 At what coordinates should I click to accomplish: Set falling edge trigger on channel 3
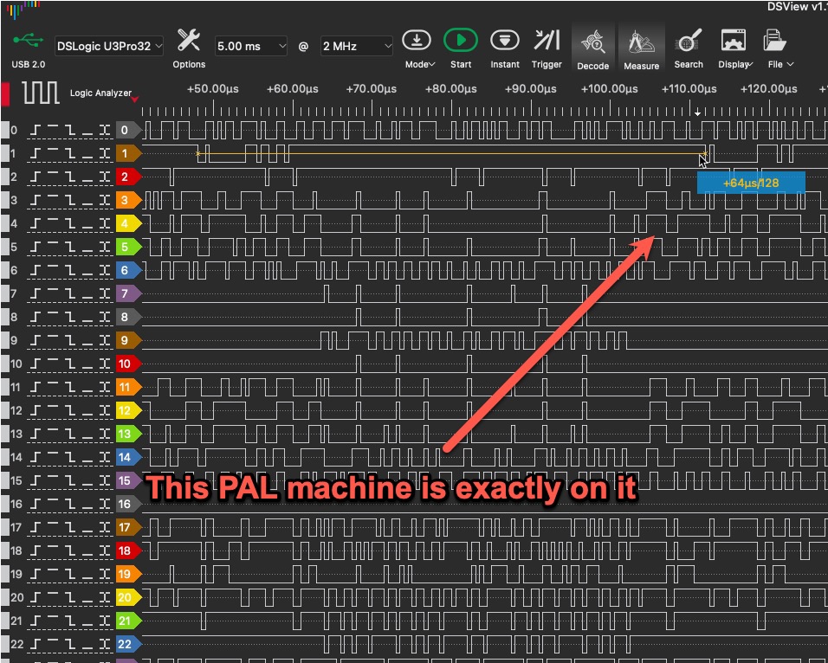point(70,200)
